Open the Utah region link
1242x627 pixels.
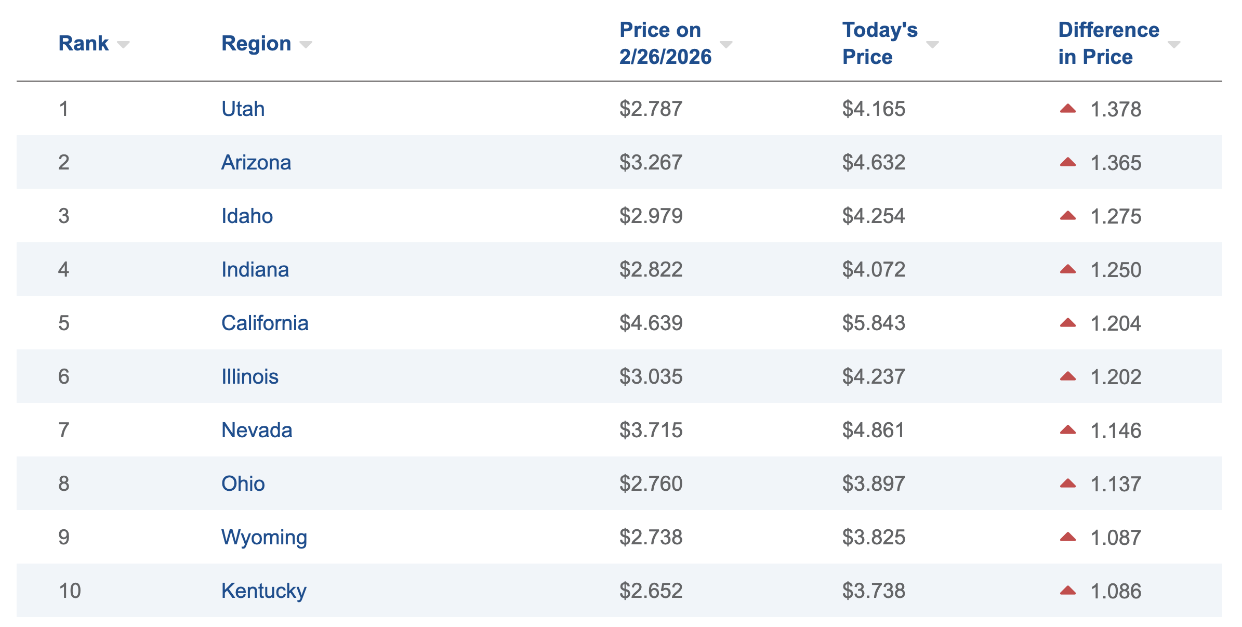[x=243, y=109]
